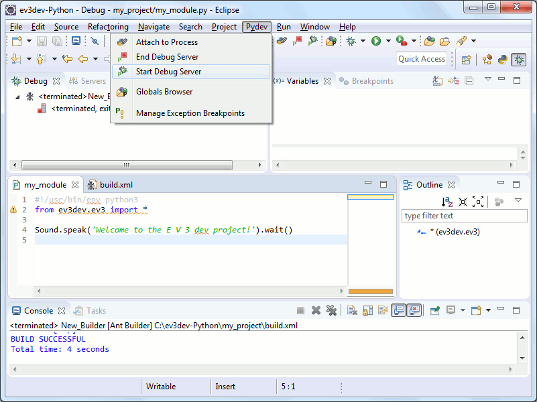Click the Save toolbar icon

tap(42, 41)
